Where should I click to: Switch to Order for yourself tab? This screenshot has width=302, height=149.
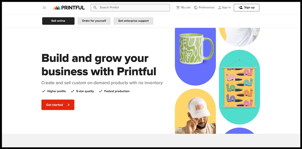(94, 21)
